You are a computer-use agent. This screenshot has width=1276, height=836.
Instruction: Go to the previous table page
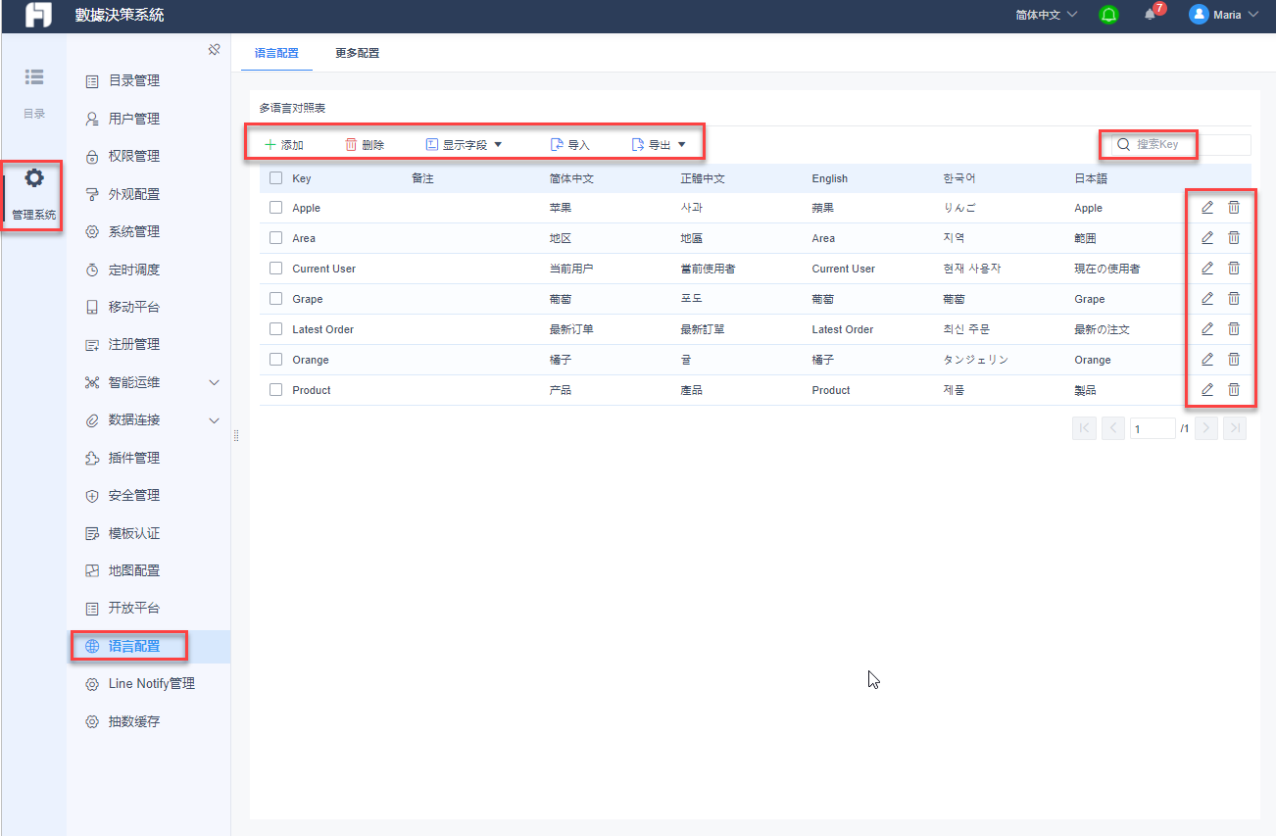coord(1112,428)
